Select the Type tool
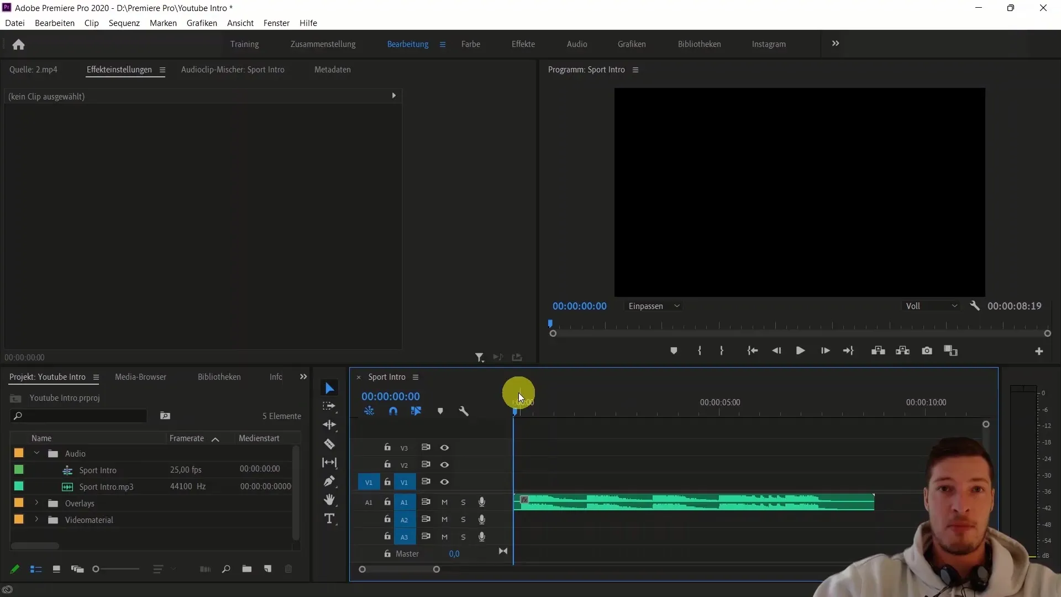 [x=329, y=519]
